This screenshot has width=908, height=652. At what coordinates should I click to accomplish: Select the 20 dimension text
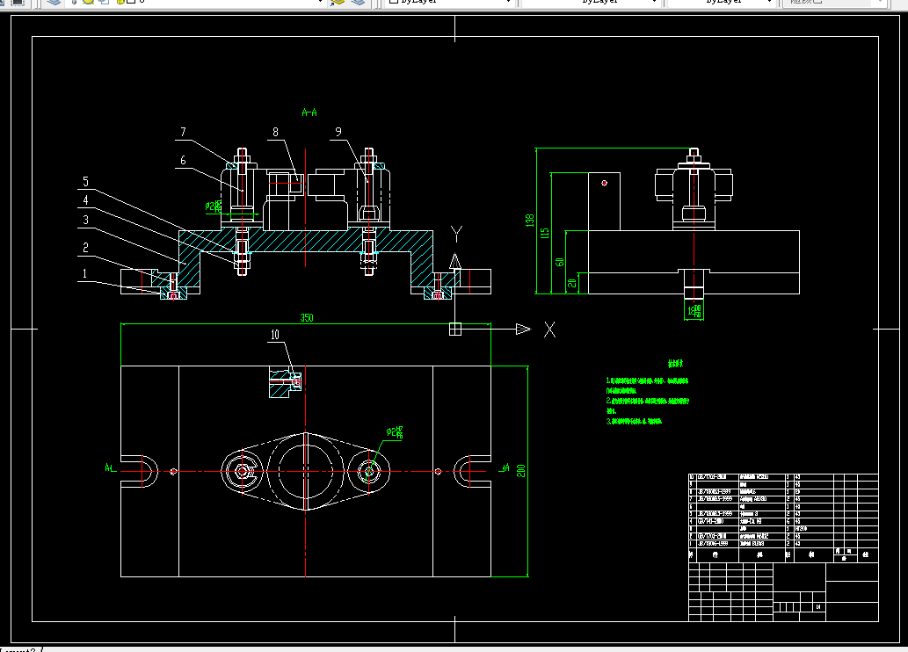(572, 283)
